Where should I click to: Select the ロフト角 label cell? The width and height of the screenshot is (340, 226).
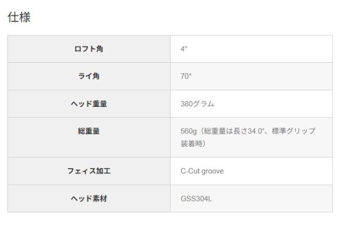pyautogui.click(x=89, y=49)
